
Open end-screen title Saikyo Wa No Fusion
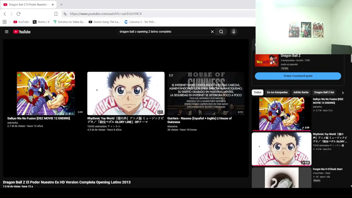coord(39,118)
